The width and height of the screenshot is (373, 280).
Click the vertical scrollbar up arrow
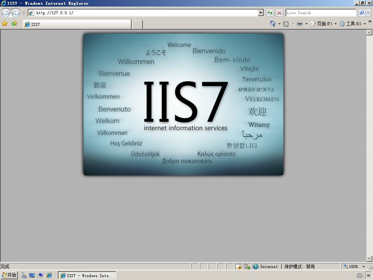(369, 32)
